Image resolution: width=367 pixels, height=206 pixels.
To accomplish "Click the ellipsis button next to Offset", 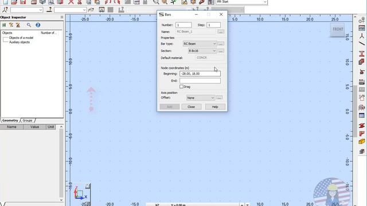I will 219,98.
